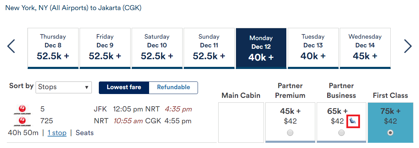Viewport: 419px width, 148px height.
Task: Switch to Lowest fare view
Action: pos(124,87)
